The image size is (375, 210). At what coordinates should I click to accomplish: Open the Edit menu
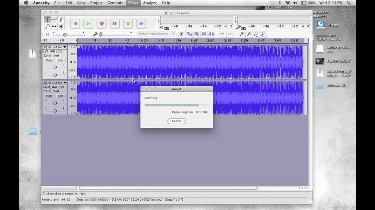pos(69,3)
